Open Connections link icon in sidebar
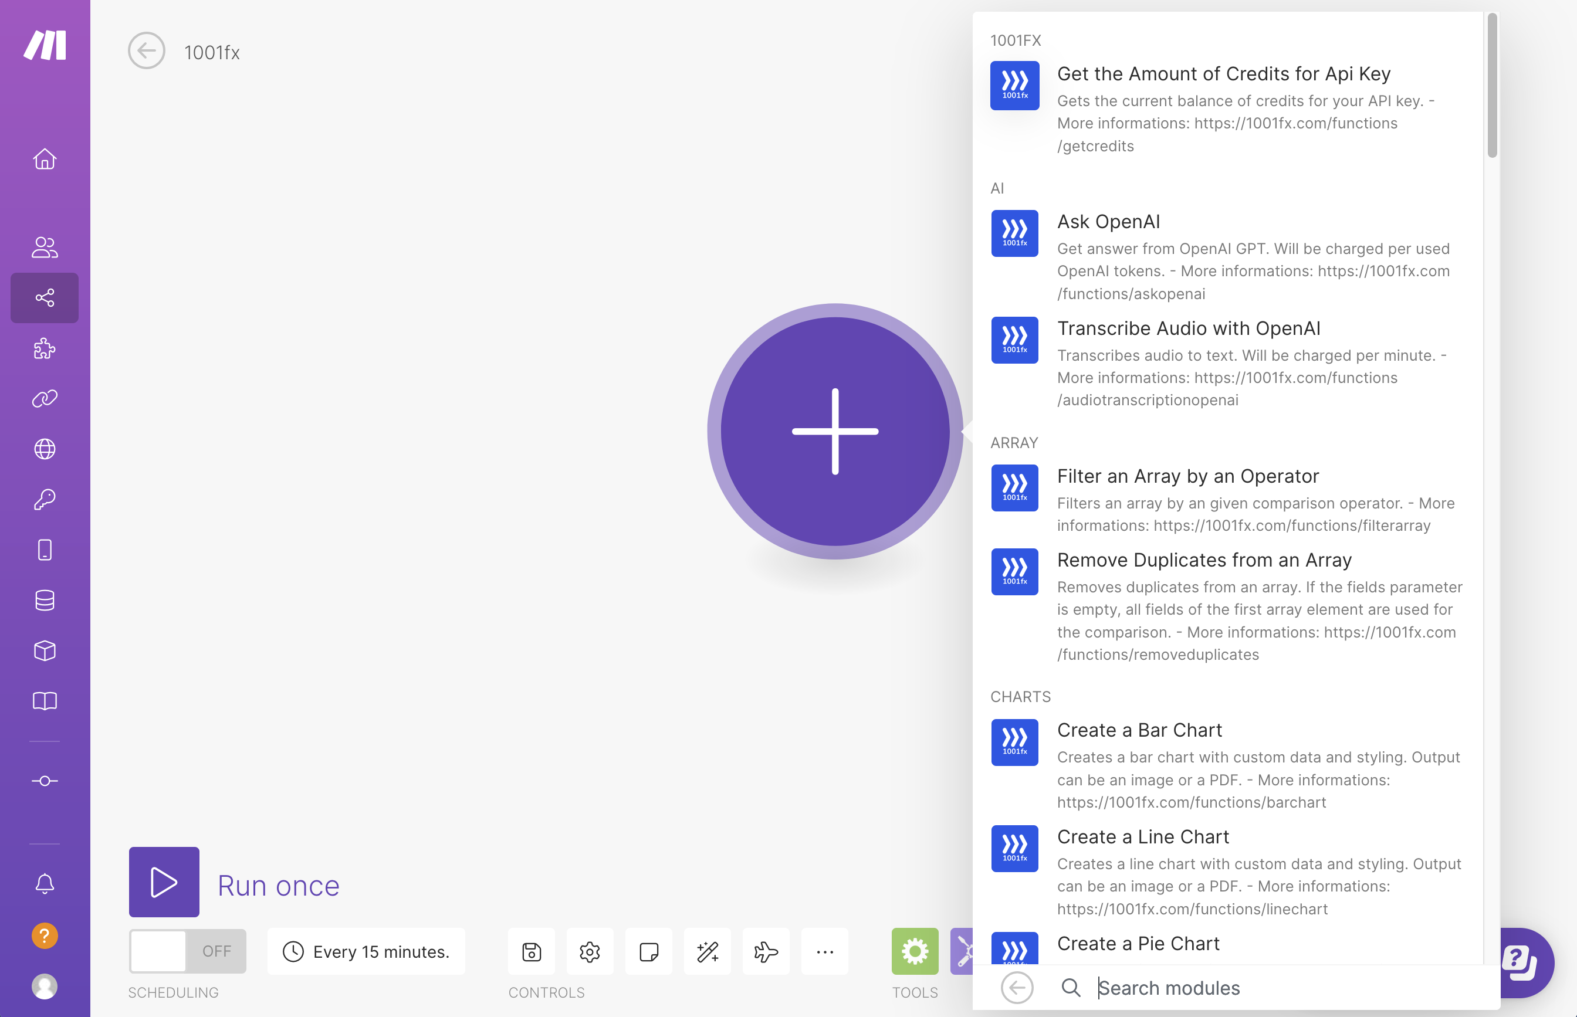Image resolution: width=1577 pixels, height=1017 pixels. [x=44, y=398]
